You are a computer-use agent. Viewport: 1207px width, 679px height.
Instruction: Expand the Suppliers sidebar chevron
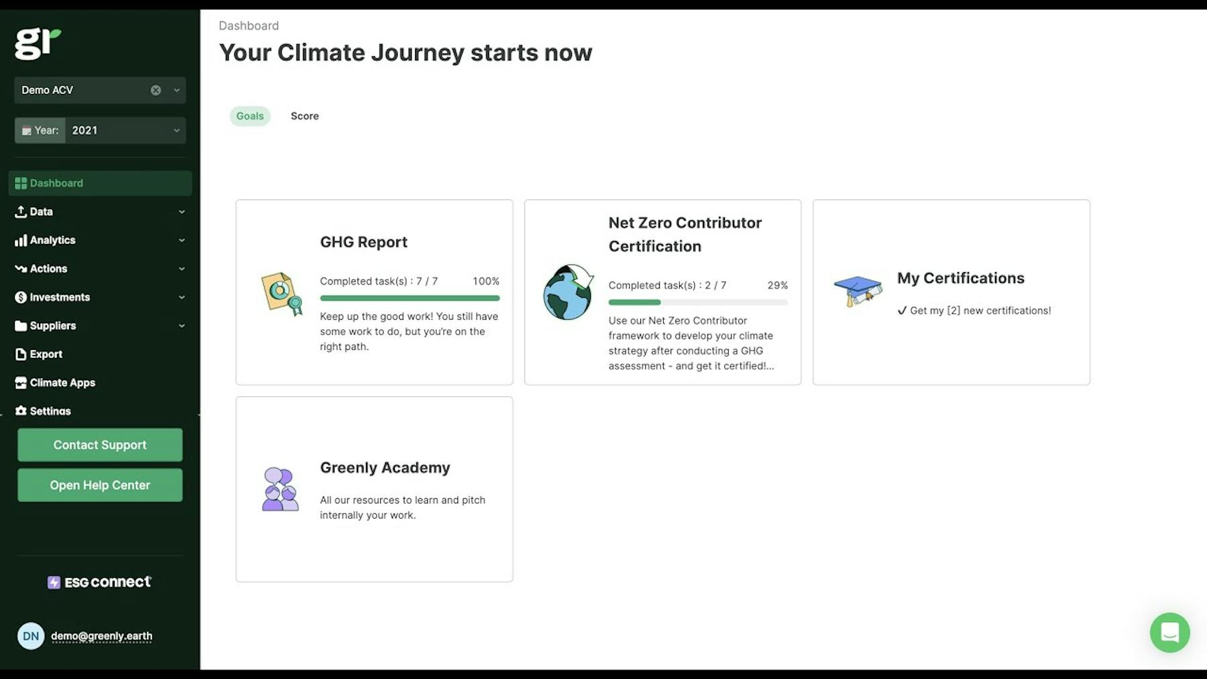click(x=182, y=326)
